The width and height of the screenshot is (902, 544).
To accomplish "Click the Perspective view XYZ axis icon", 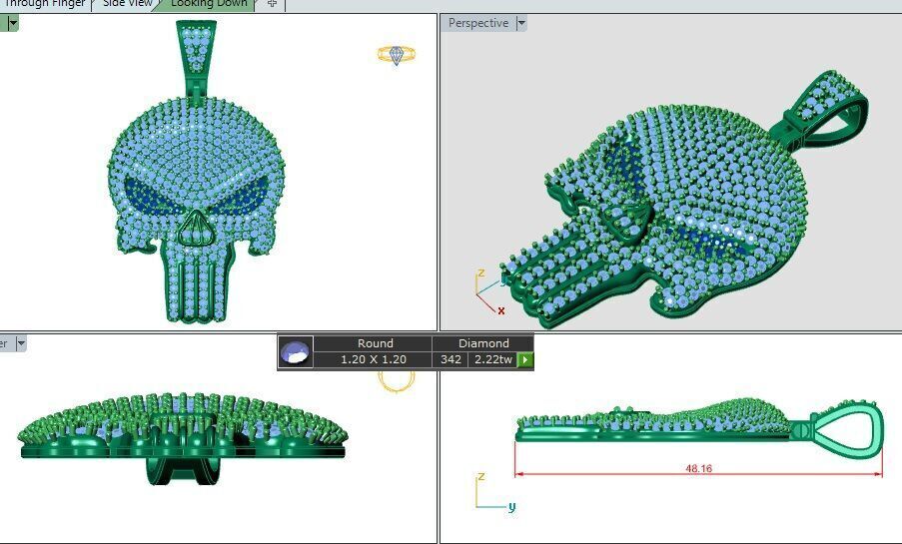I will pos(490,291).
